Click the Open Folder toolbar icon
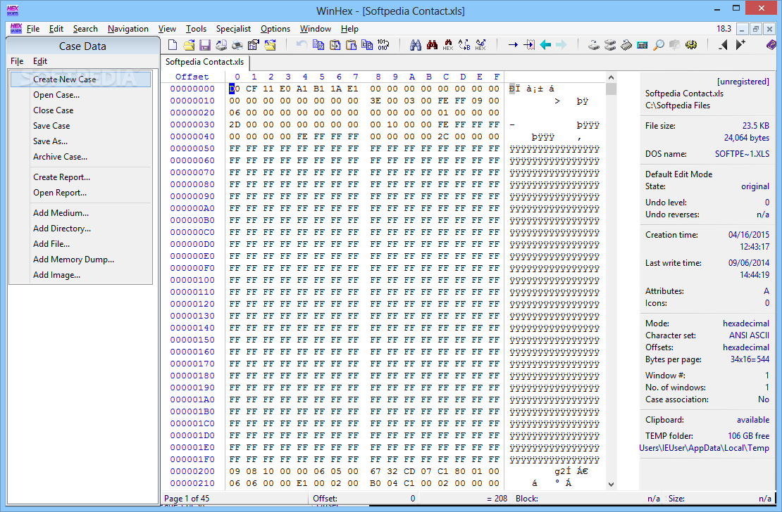This screenshot has width=782, height=512. [x=270, y=45]
